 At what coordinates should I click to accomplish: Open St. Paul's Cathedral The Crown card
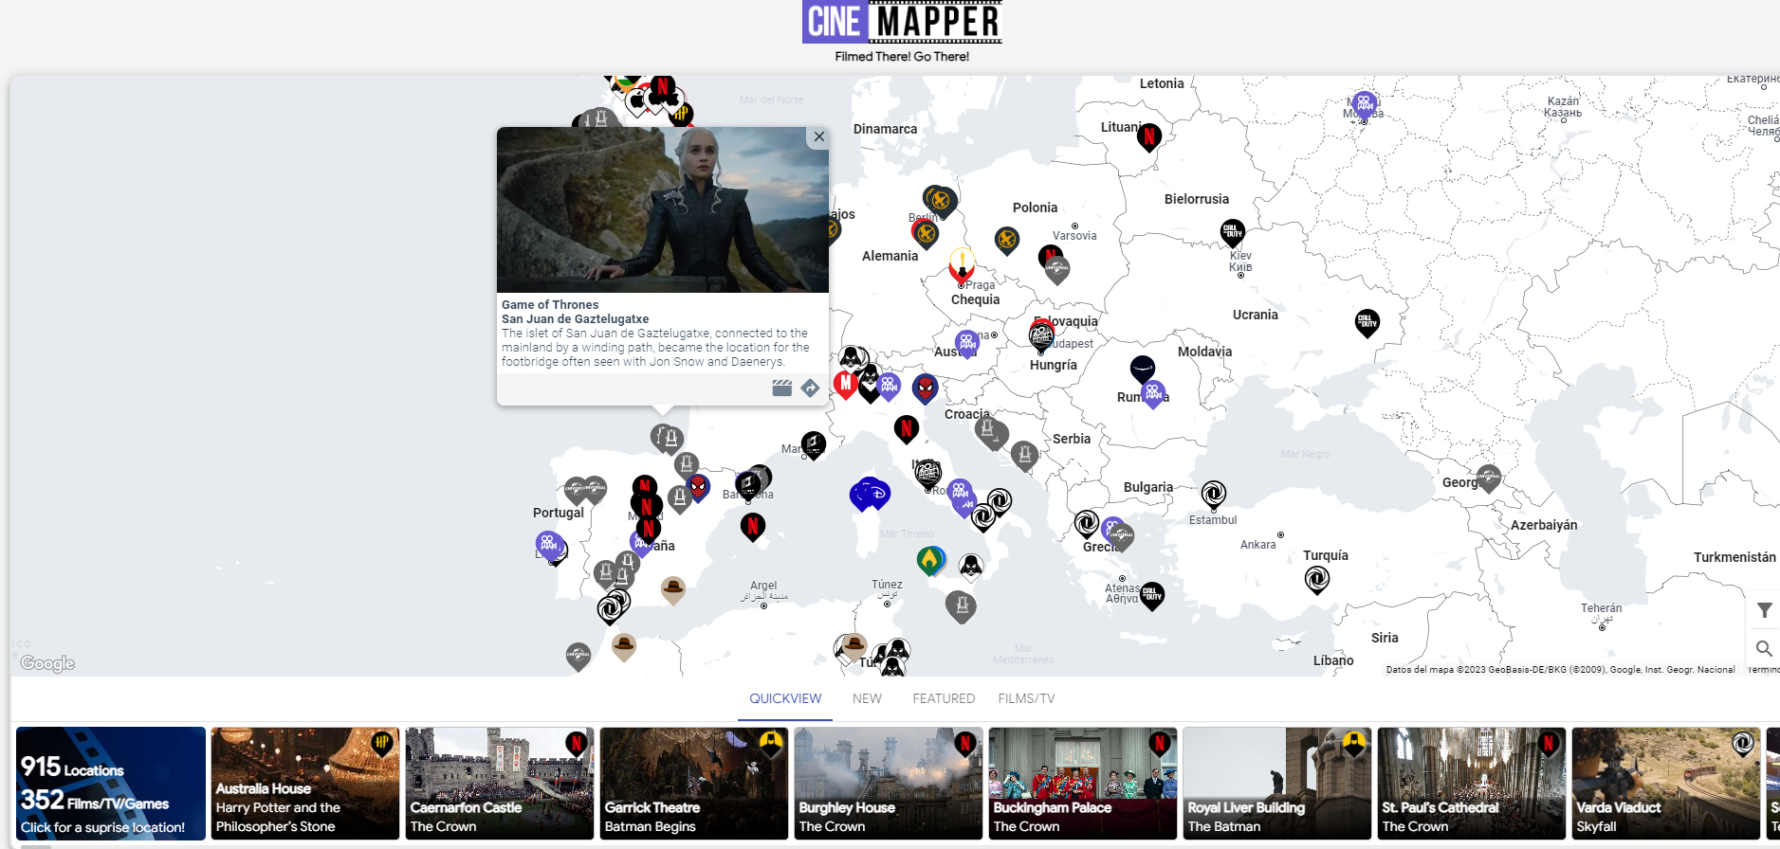1472,783
